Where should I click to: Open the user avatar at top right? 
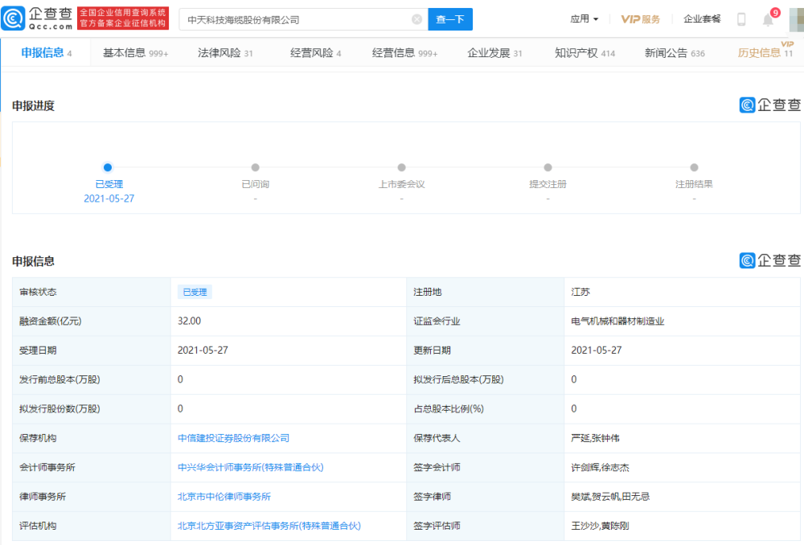796,19
